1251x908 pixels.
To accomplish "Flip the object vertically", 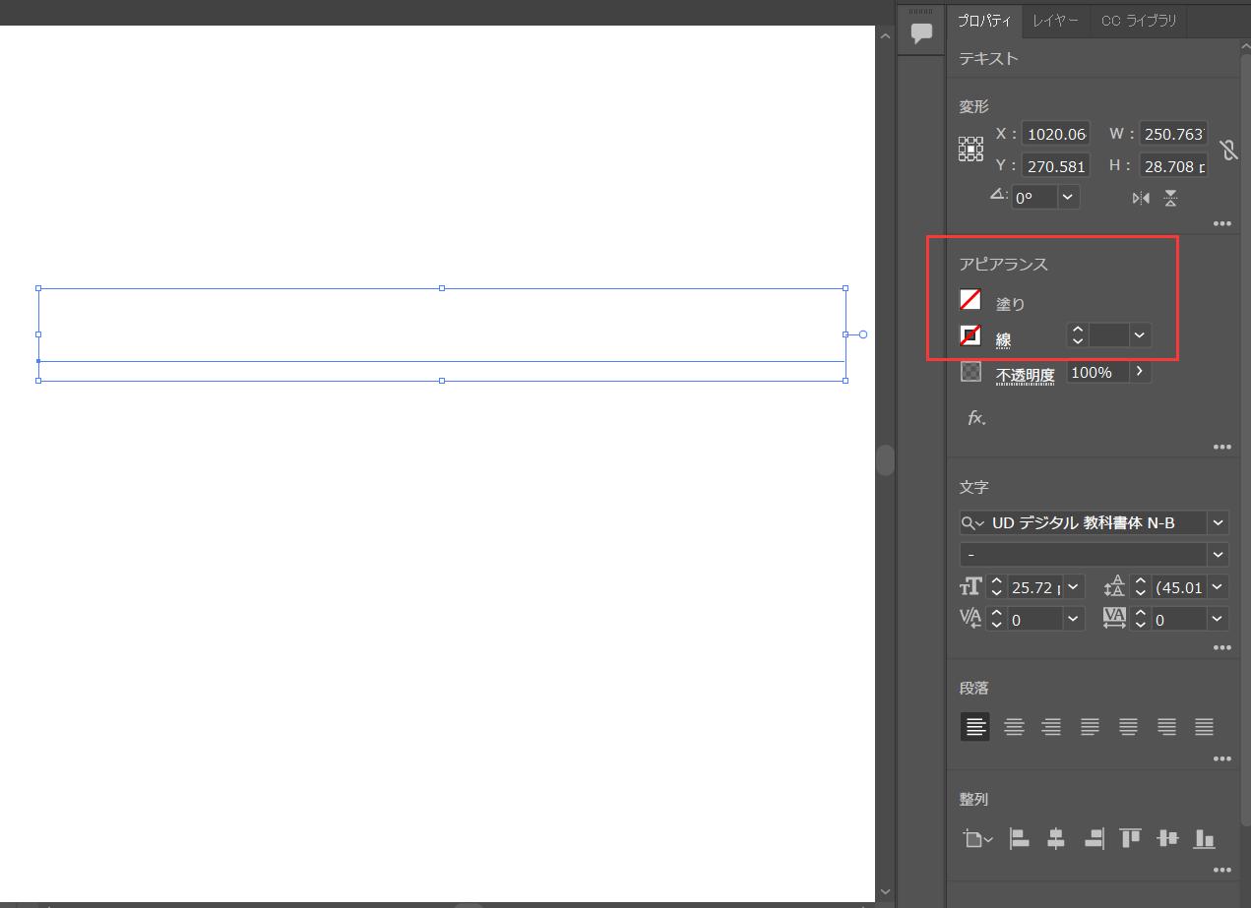I will click(1170, 198).
